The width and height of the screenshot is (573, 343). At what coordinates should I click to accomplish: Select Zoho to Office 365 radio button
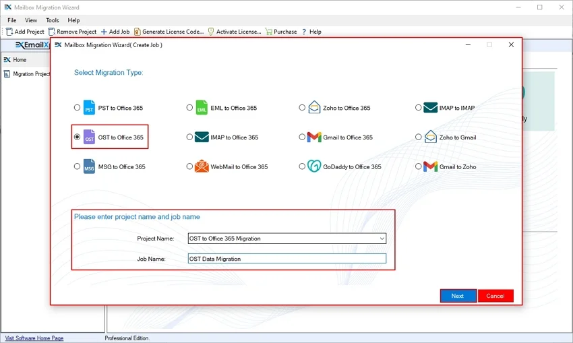click(302, 107)
